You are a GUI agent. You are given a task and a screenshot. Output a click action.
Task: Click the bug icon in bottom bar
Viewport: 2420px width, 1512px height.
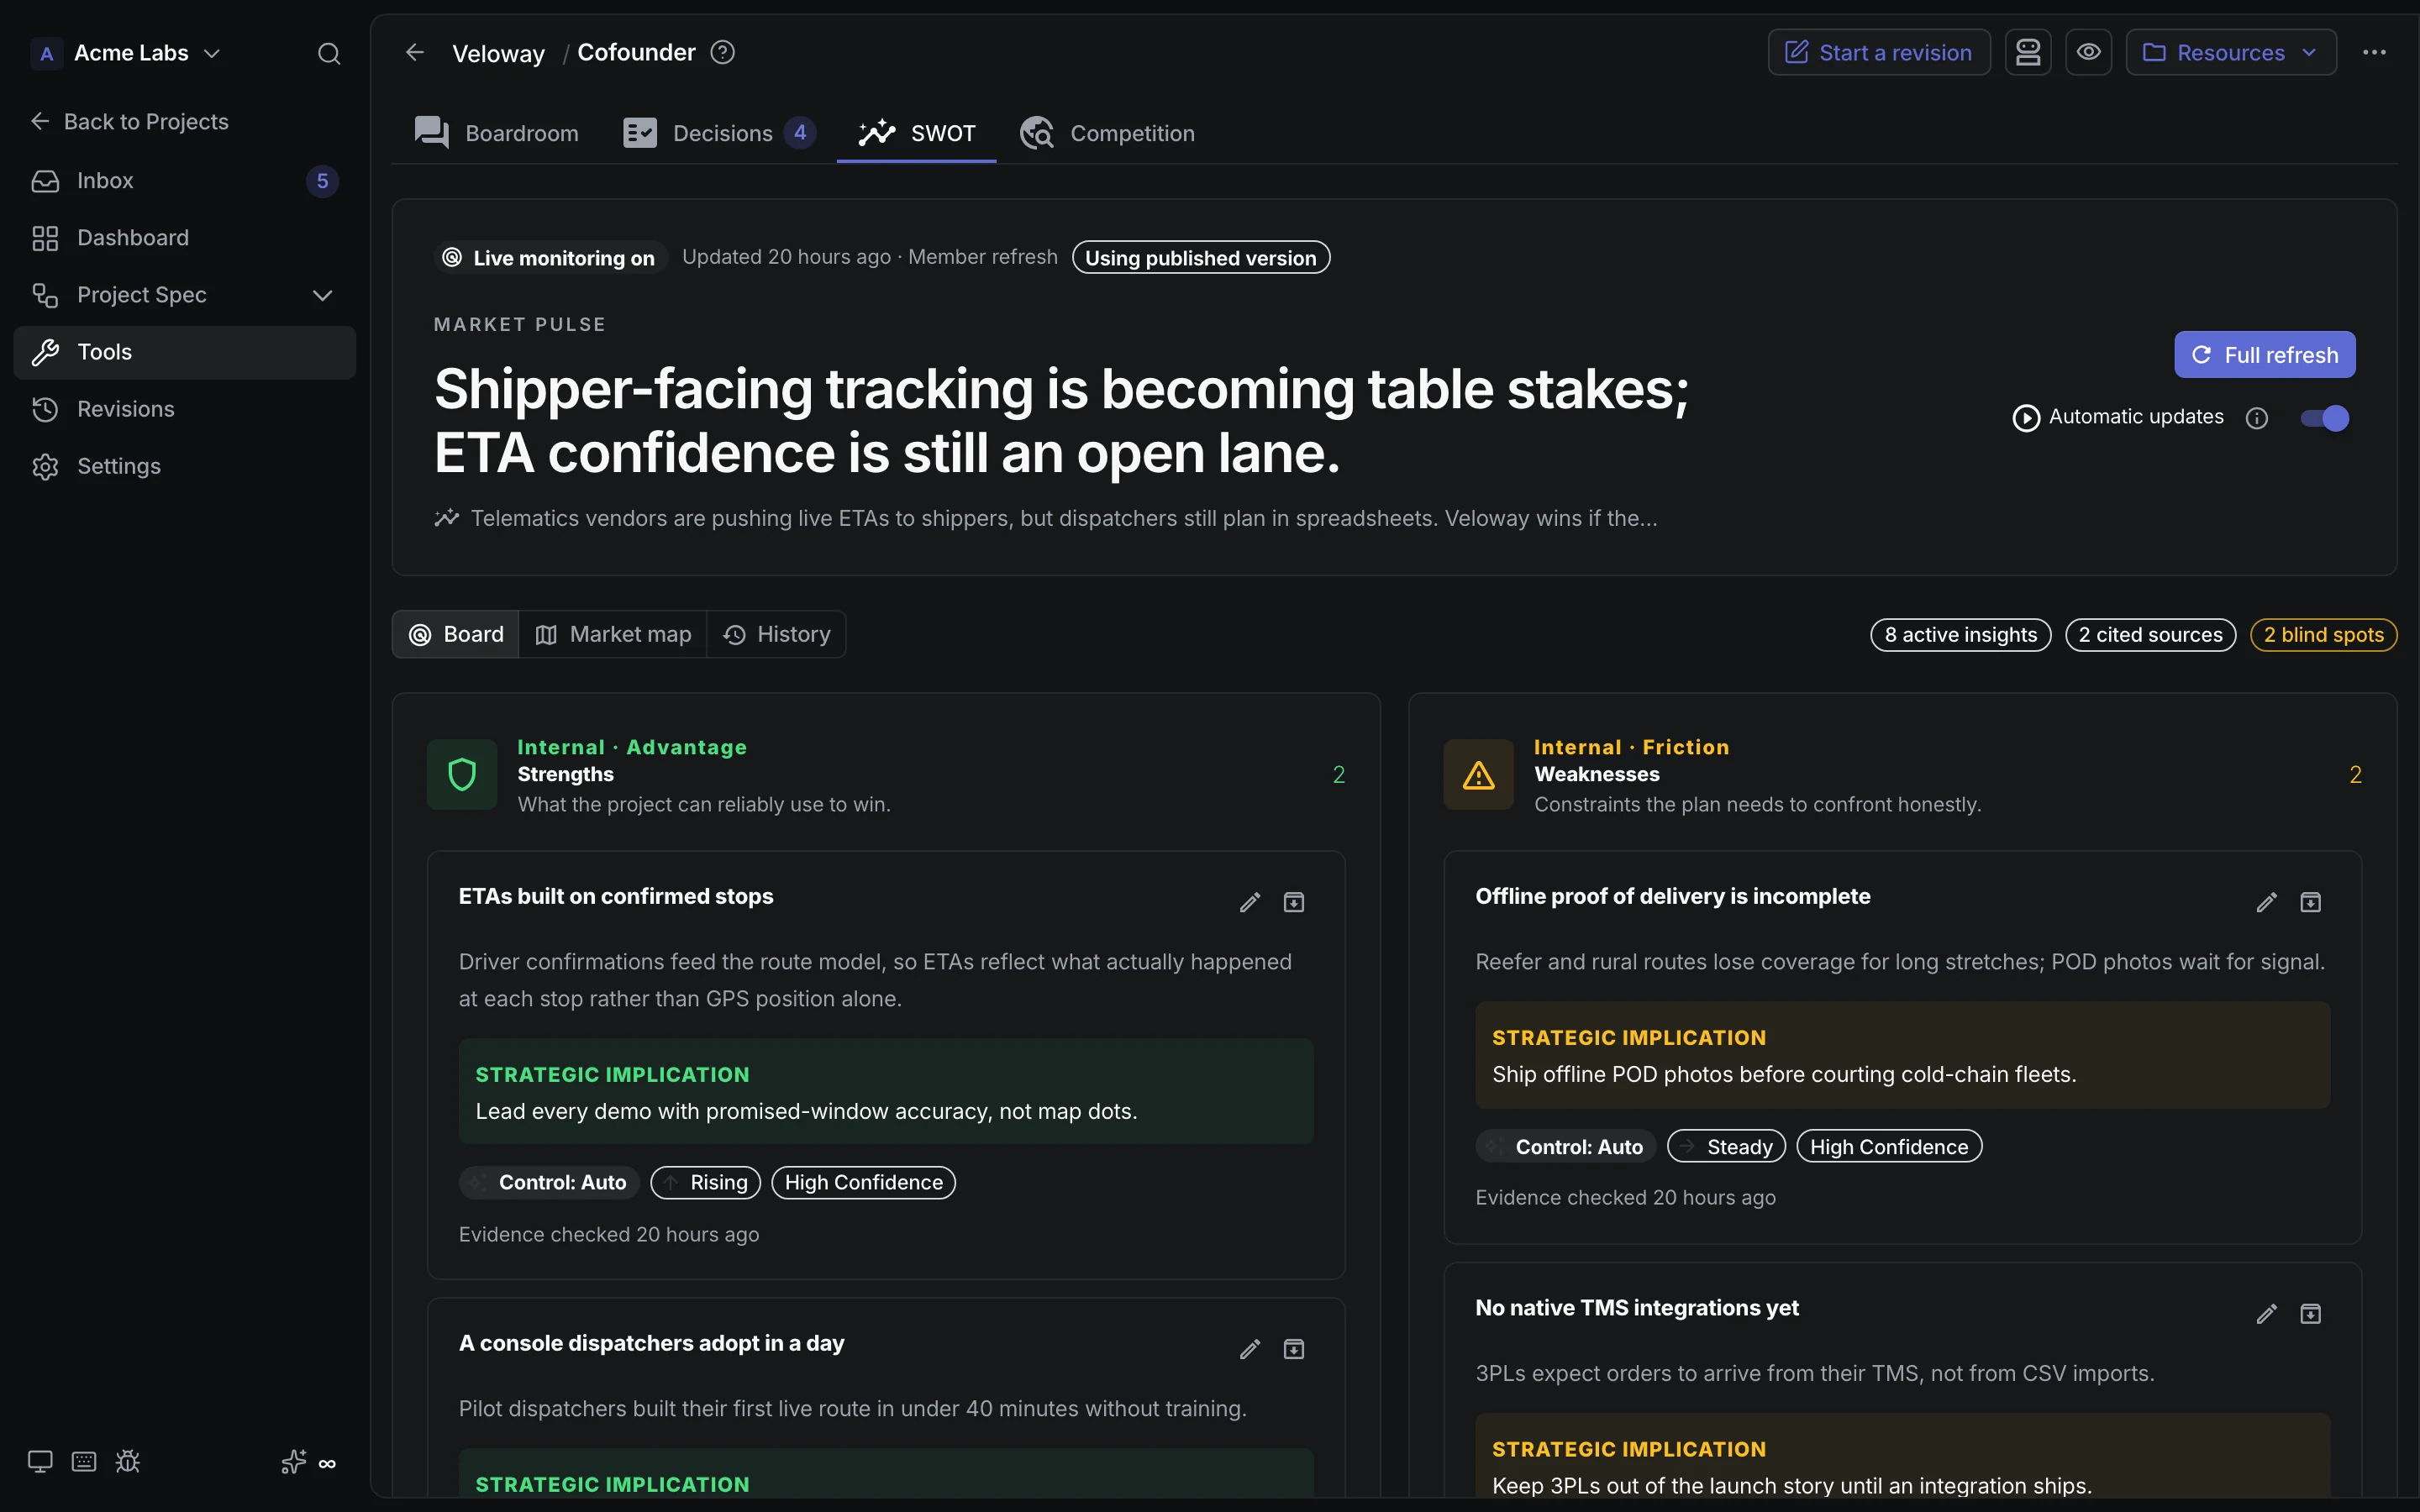[x=127, y=1462]
